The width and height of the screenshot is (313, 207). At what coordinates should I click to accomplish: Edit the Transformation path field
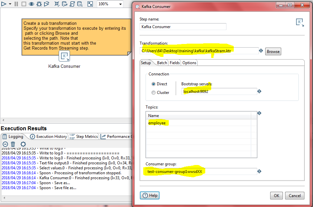pyautogui.click(x=199, y=51)
